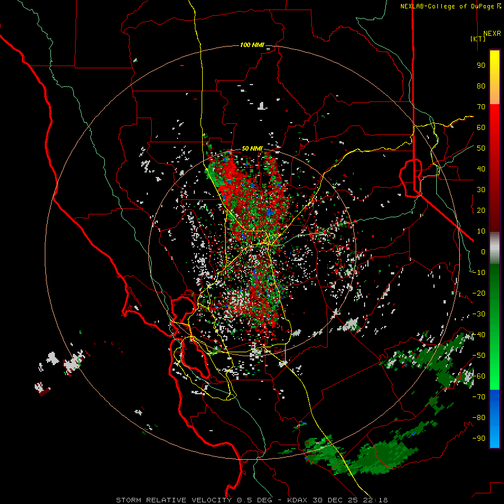
Task: Click the 30 DEC 25 22:18 timestamp
Action: (x=350, y=500)
